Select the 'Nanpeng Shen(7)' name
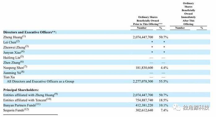The image size is (216, 117). click(15, 67)
